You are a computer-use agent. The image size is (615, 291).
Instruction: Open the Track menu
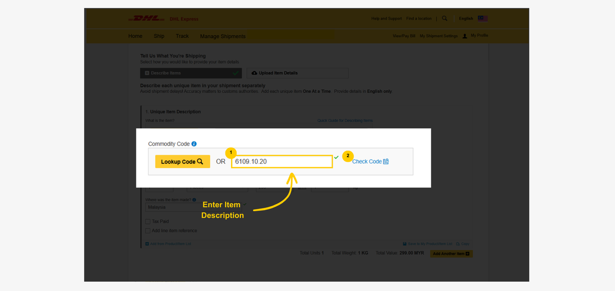coord(182,36)
